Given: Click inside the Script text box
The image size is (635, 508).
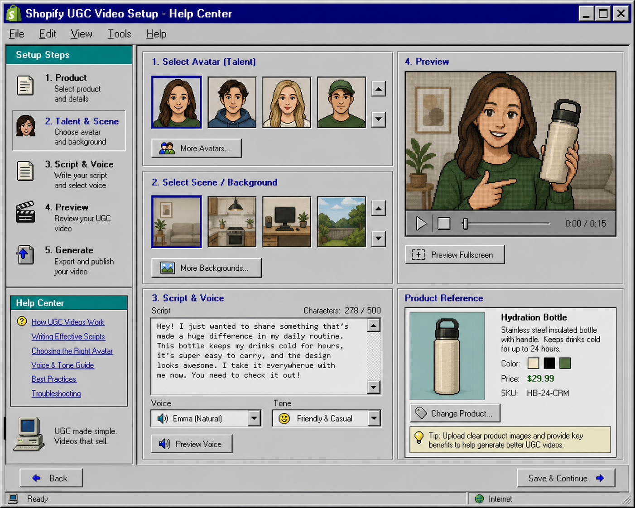Looking at the screenshot, I should [x=259, y=356].
